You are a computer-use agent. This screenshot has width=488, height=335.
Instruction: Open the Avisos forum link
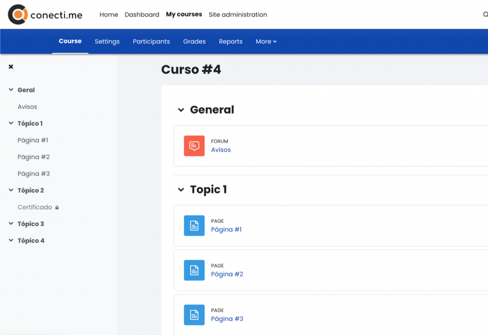tap(221, 150)
